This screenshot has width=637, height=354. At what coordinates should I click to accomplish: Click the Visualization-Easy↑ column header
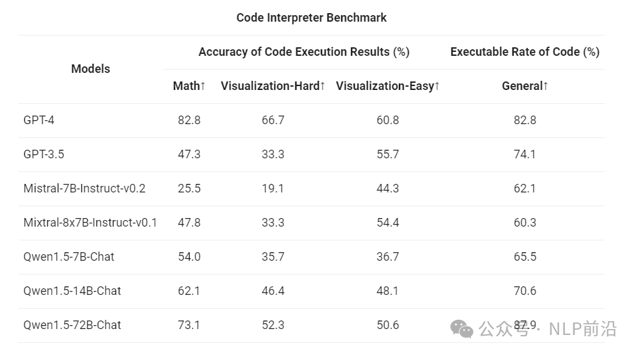click(388, 86)
